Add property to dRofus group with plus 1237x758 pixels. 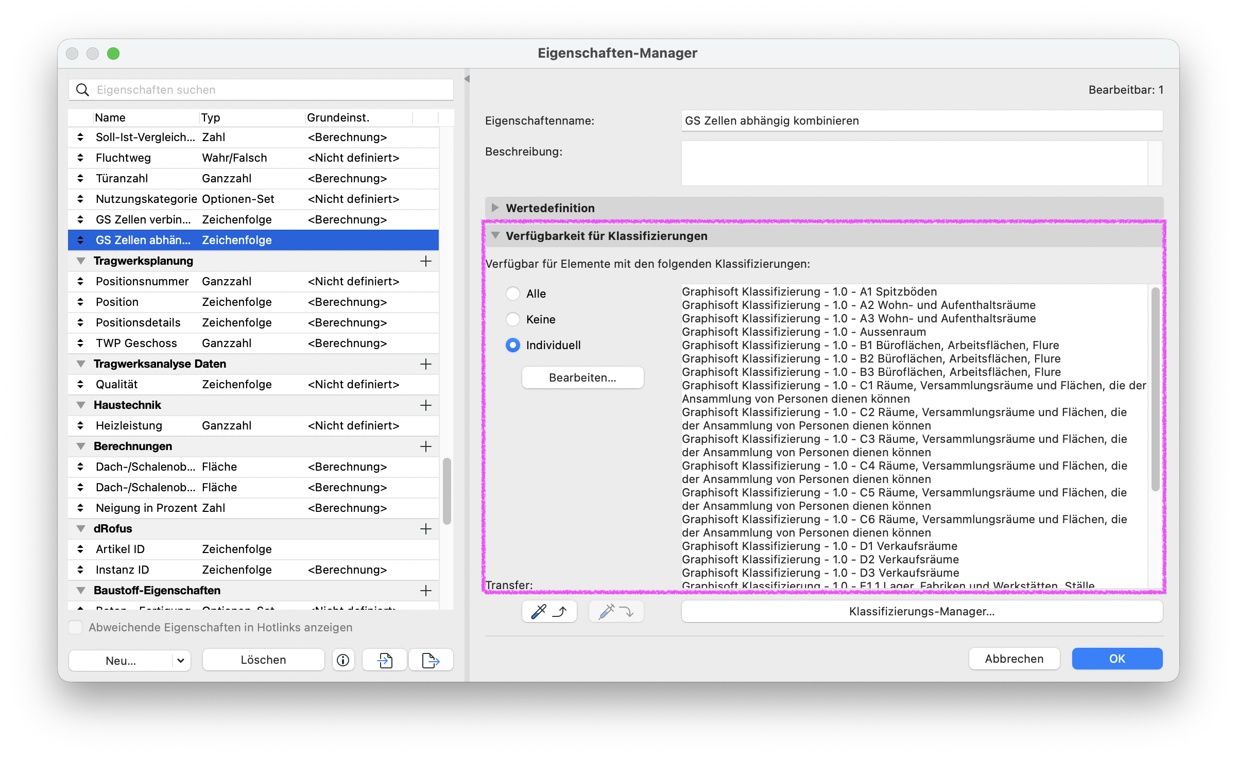pos(425,529)
